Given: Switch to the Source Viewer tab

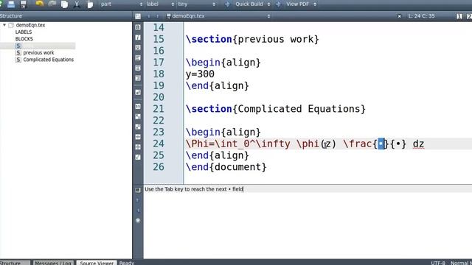Looking at the screenshot, I should [97, 263].
